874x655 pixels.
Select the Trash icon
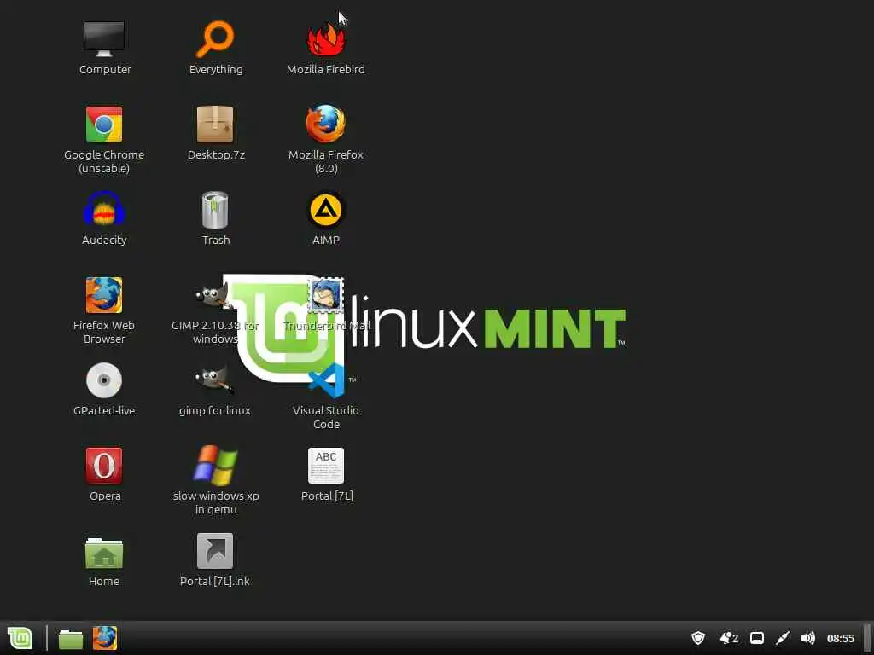pyautogui.click(x=215, y=210)
